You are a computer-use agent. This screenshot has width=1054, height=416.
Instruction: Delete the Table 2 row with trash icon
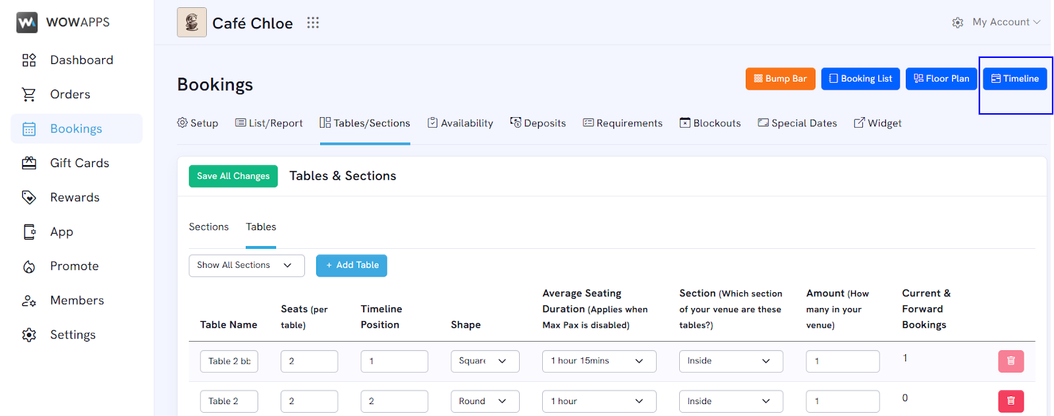click(1011, 402)
